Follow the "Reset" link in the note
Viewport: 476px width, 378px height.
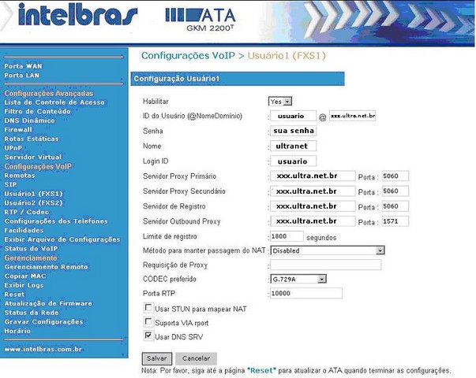261,370
